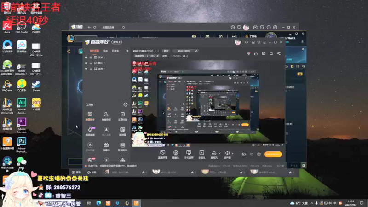
Task: Select the 全屏 1 source row
Action: [107, 69]
